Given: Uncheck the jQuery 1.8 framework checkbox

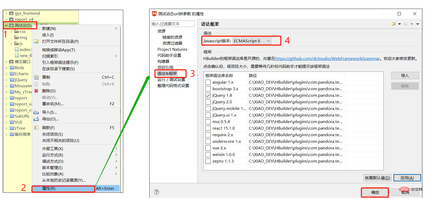Looking at the screenshot, I should coord(208,95).
